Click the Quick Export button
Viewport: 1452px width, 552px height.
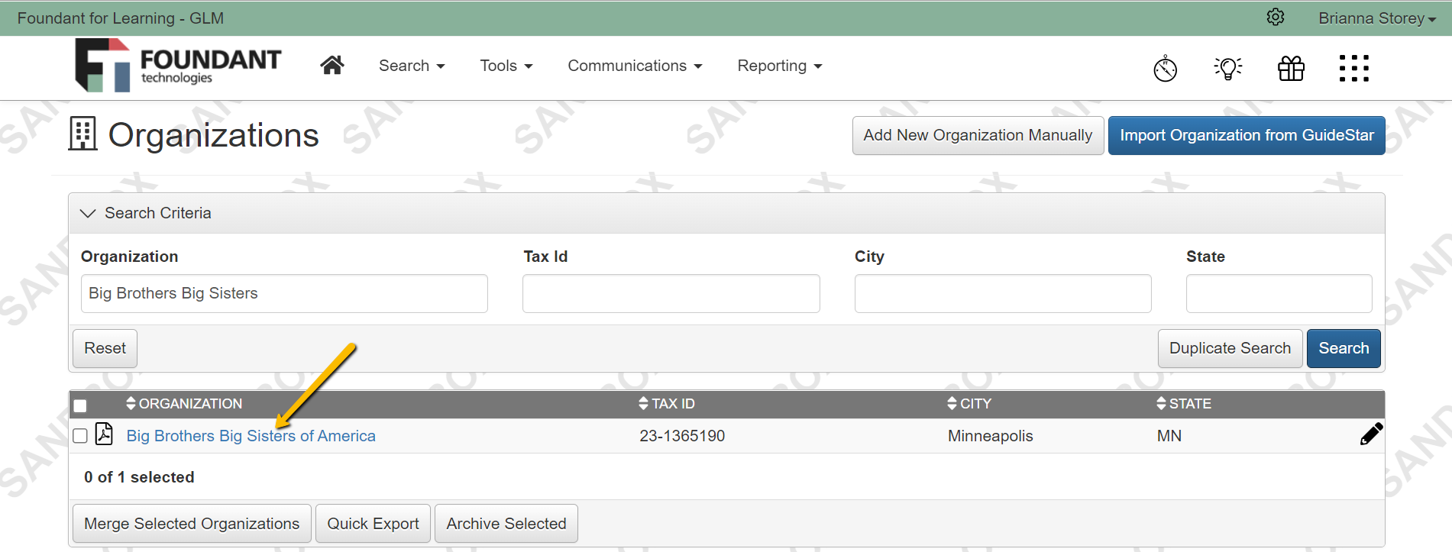point(373,524)
